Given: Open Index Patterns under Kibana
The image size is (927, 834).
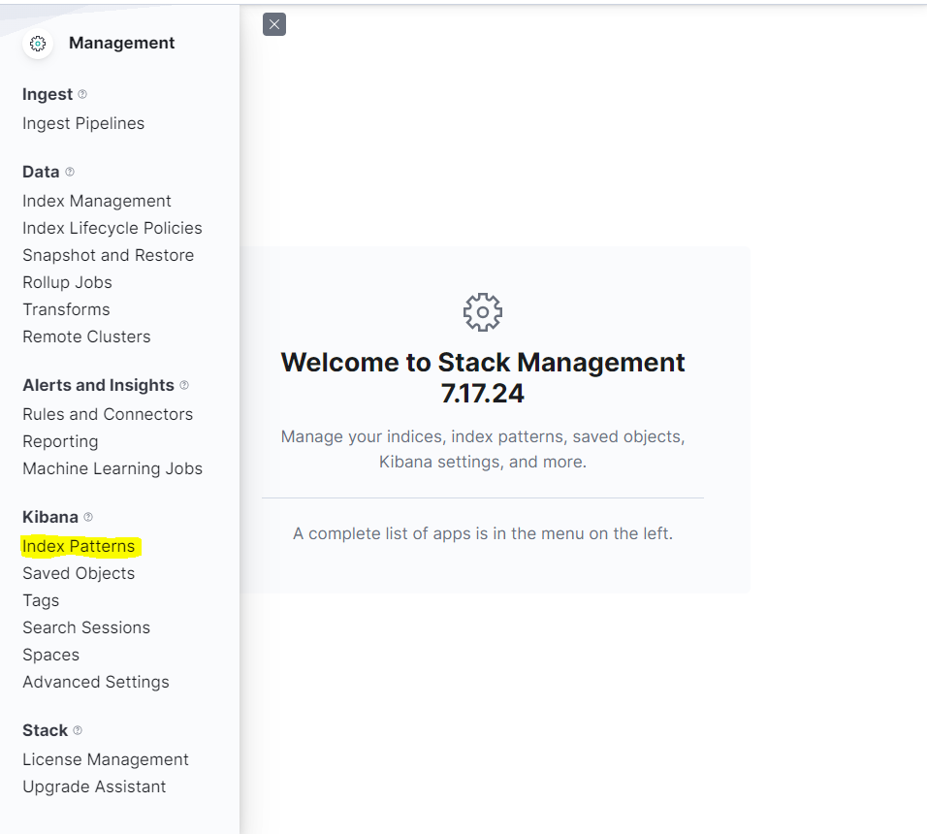Looking at the screenshot, I should tap(79, 546).
